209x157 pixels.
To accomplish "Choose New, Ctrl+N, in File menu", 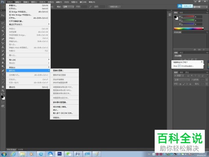I will [x=28, y=5].
